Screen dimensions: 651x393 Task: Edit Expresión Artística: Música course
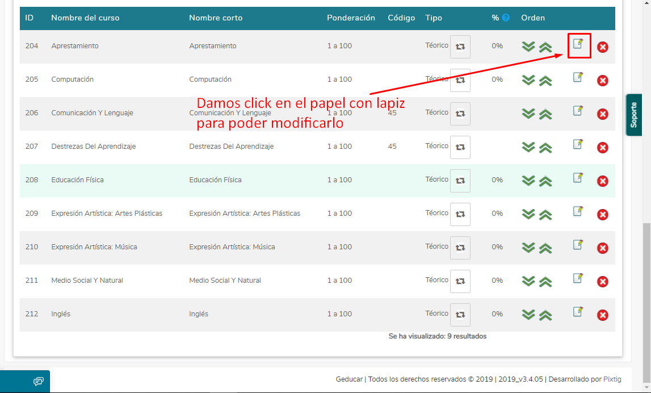point(578,244)
